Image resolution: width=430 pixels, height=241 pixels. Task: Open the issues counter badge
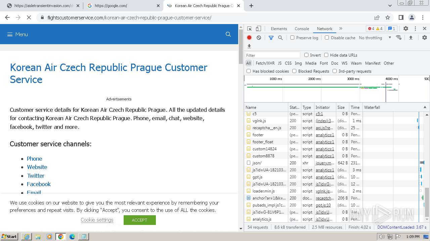coord(391,29)
